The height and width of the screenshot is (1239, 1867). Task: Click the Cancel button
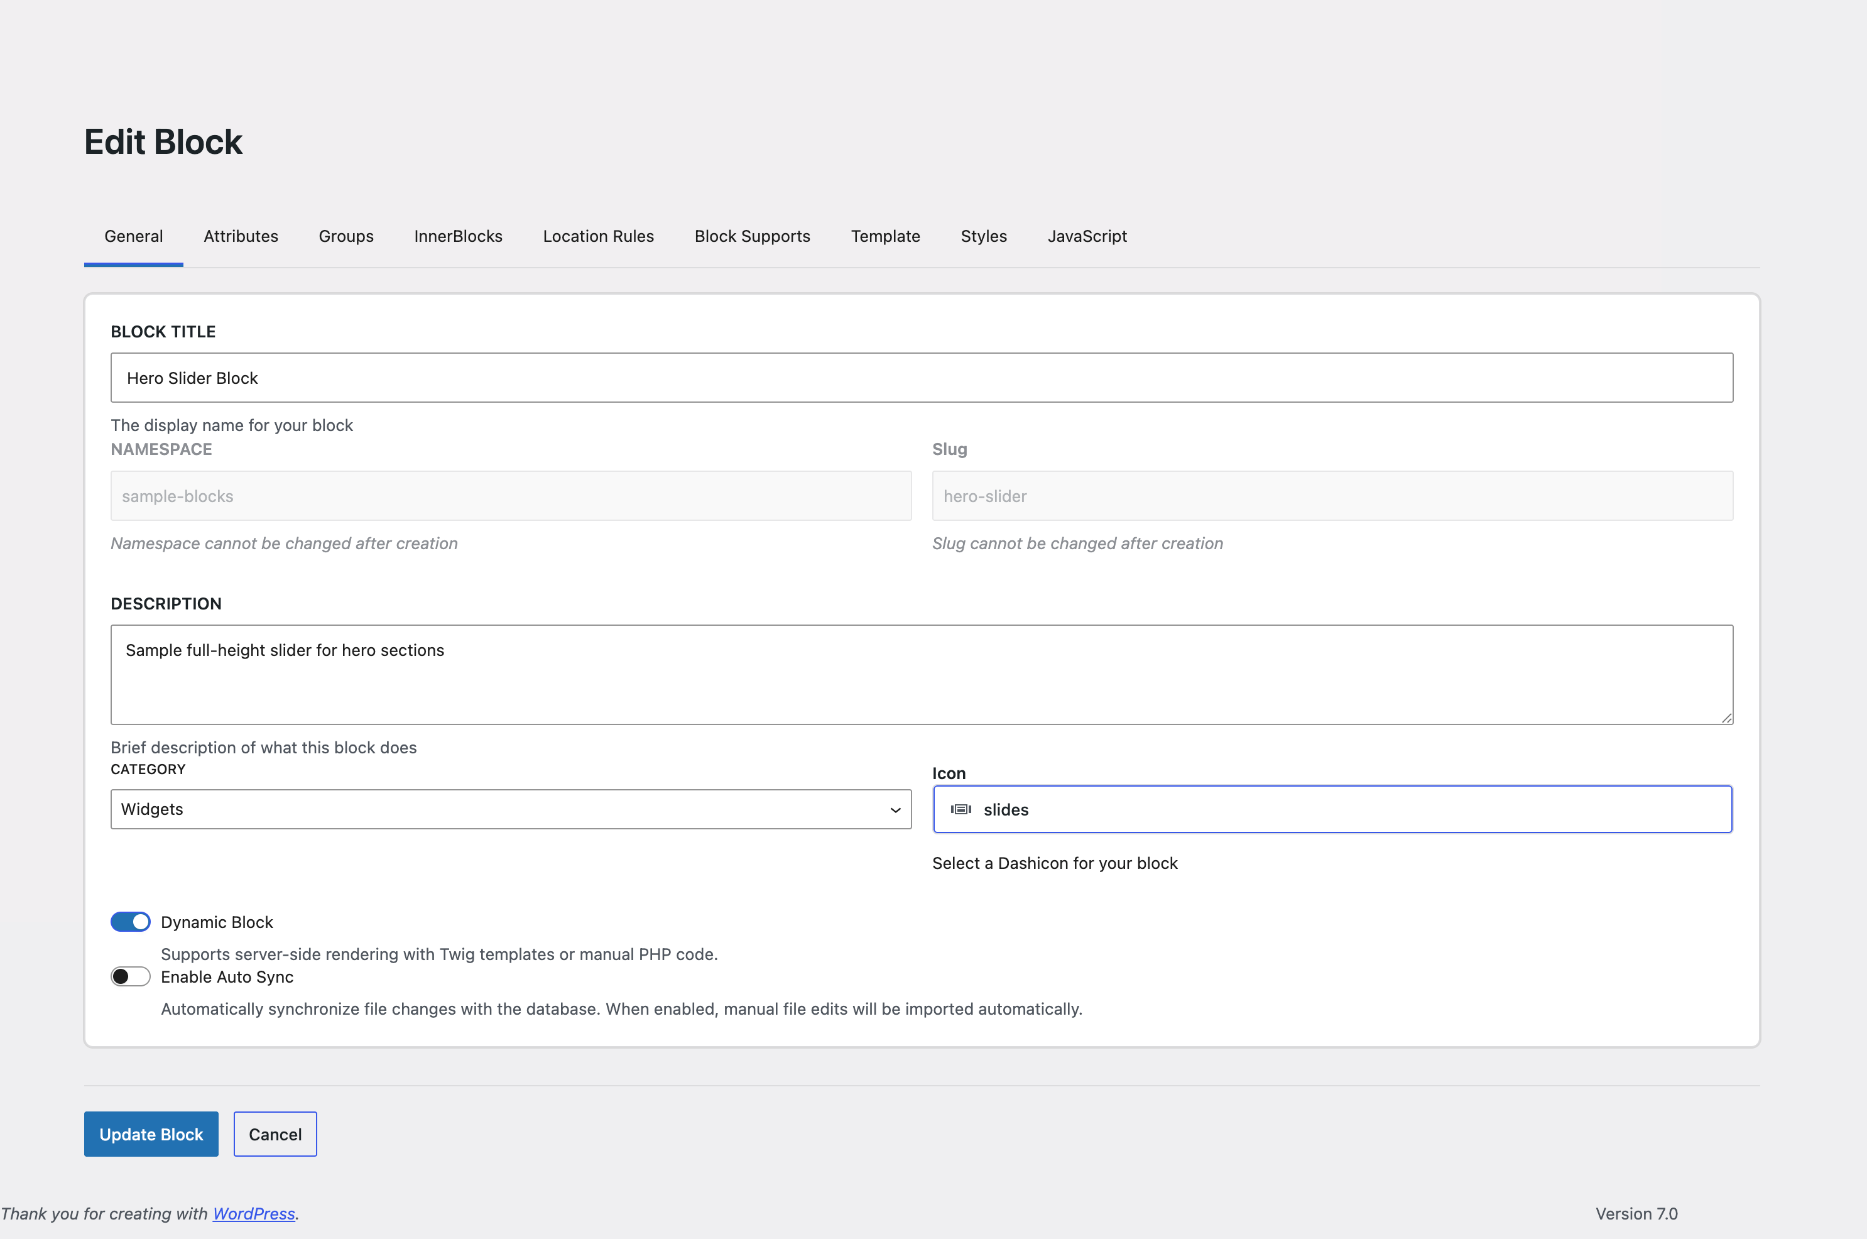pos(275,1134)
